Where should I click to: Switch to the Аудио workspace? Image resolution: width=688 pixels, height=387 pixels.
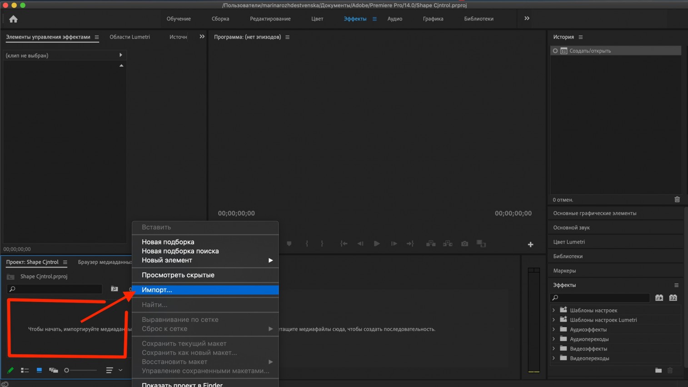(x=395, y=19)
